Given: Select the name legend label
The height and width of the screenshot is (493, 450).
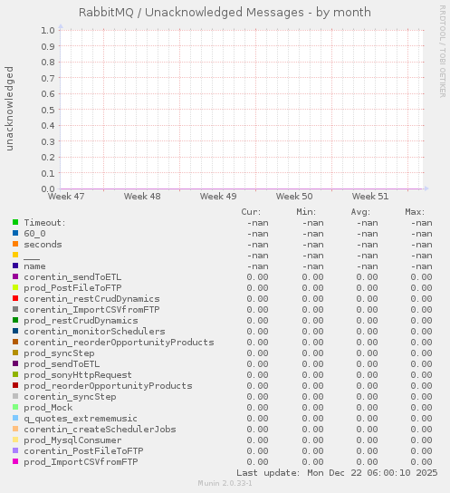Looking at the screenshot, I should click(34, 266).
